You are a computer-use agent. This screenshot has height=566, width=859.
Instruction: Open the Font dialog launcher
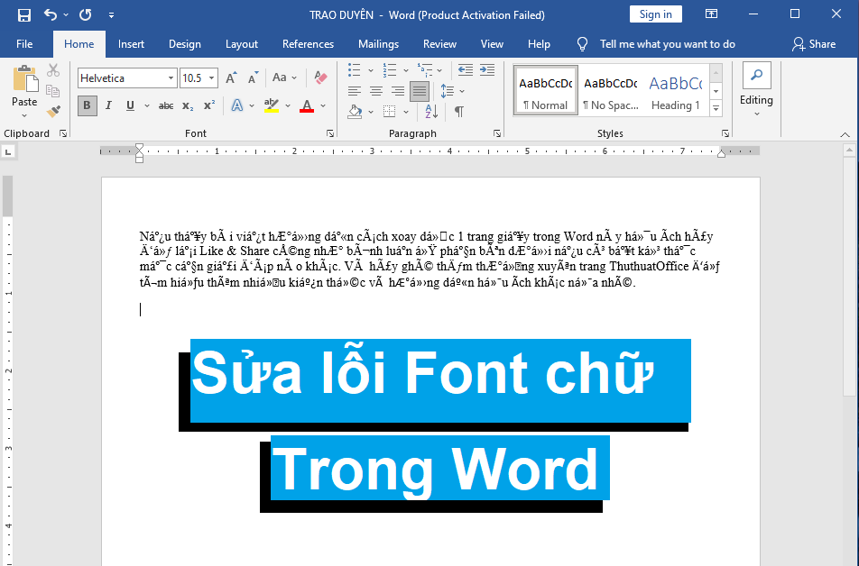point(330,133)
